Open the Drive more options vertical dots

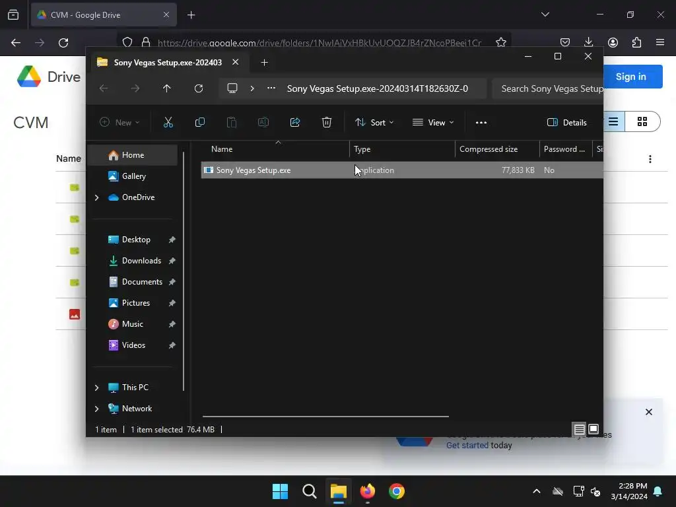point(650,159)
